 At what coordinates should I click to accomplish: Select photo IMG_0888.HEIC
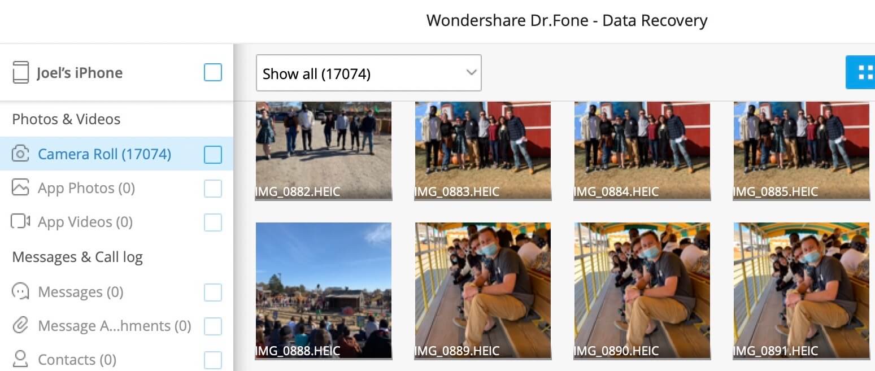click(x=324, y=290)
